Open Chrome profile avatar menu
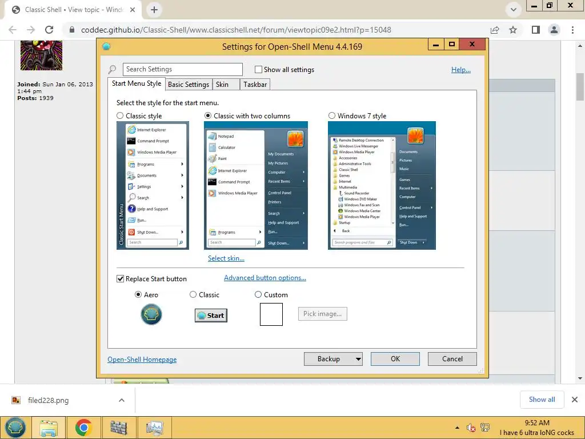This screenshot has width=585, height=439. [554, 30]
